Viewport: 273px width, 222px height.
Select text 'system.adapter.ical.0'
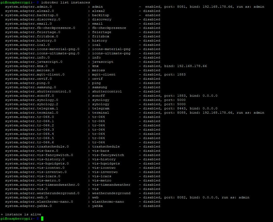[27, 45]
